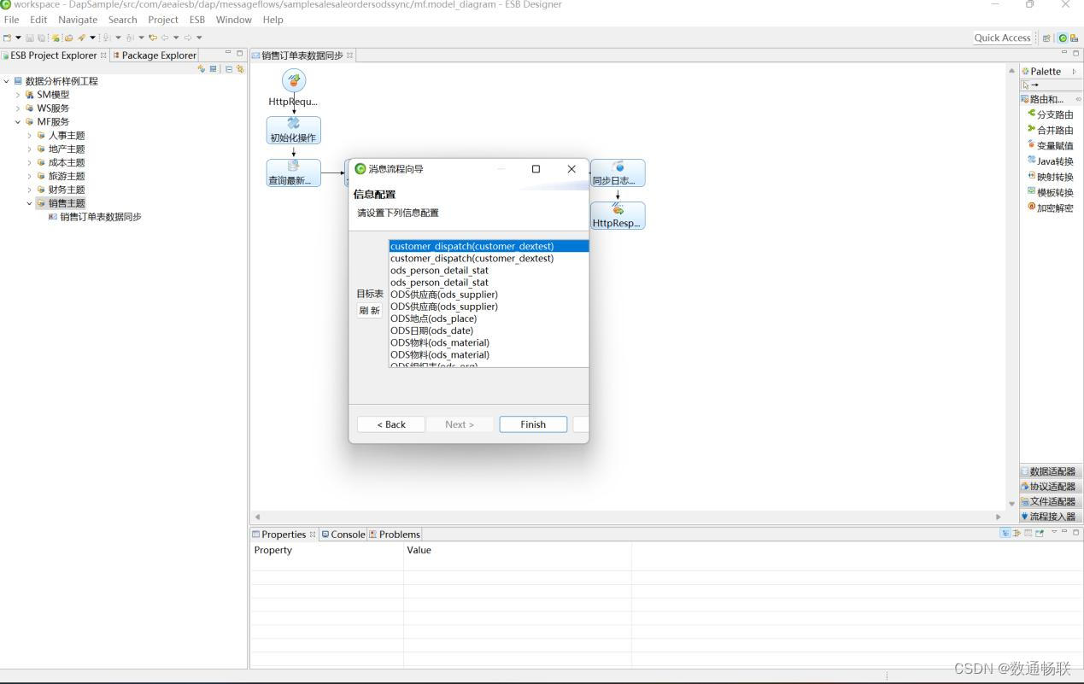Click Show Categories icon in Properties toolbar

[x=1005, y=533]
